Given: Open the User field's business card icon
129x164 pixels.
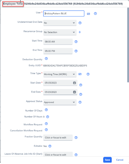Looking at the screenshot, I should click(x=88, y=14).
